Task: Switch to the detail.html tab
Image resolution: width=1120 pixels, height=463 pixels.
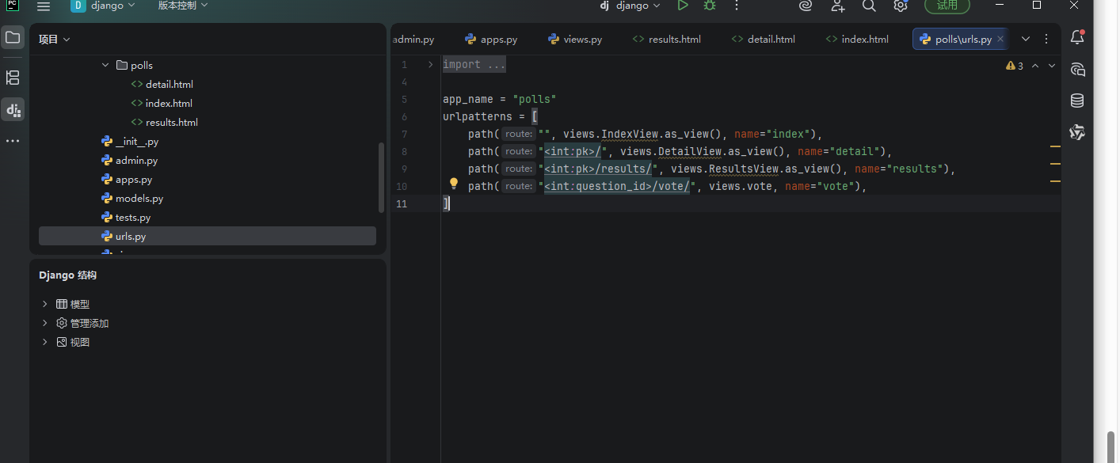Action: pos(764,39)
